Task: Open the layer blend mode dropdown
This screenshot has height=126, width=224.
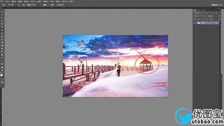Action: coord(200,16)
